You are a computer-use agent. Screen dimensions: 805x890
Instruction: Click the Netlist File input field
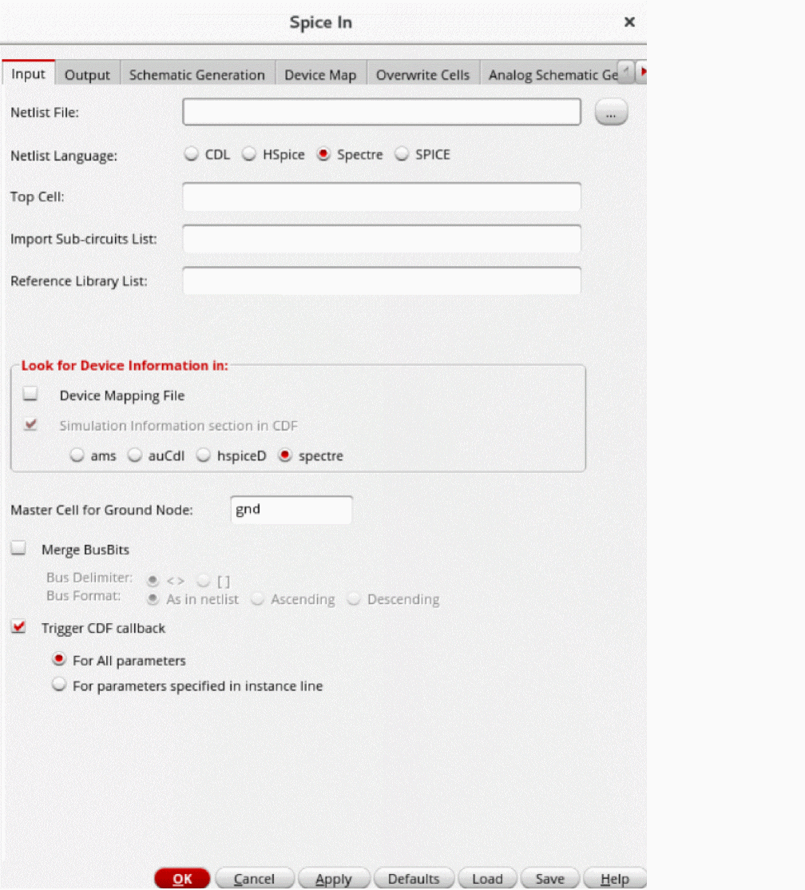pos(381,112)
